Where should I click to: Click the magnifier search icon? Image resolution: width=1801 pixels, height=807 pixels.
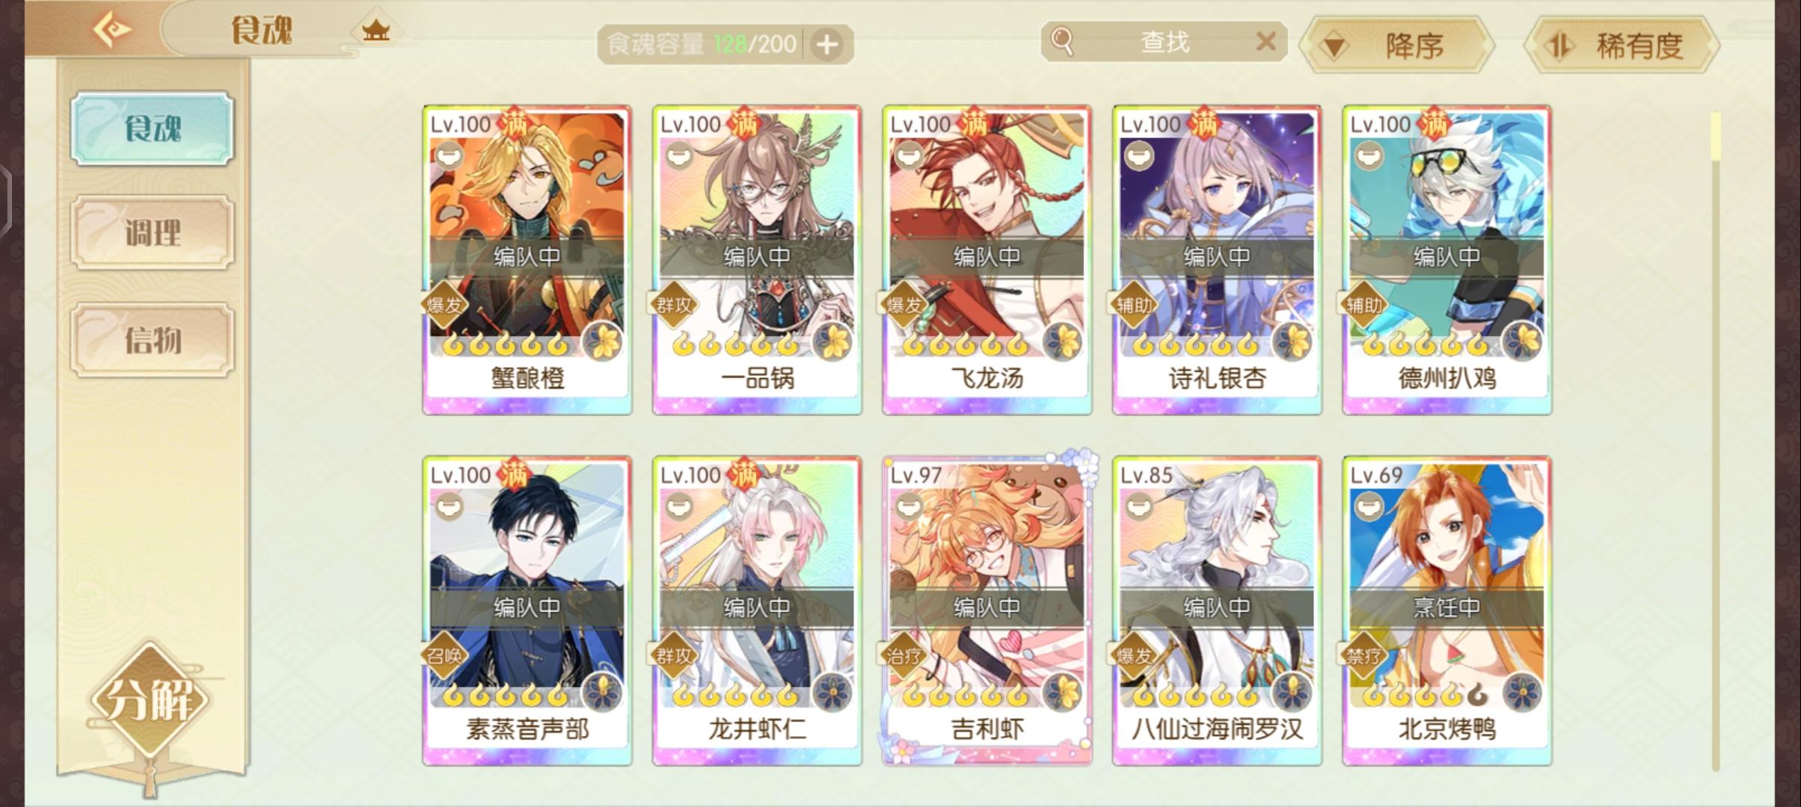coord(1061,42)
